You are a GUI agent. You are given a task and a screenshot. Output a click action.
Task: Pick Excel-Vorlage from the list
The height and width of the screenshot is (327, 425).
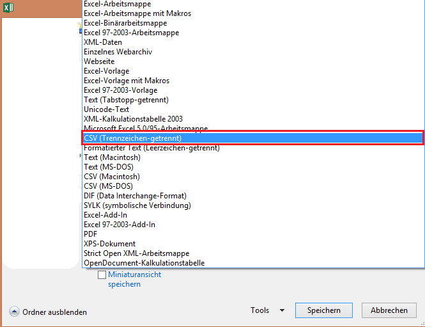[253, 71]
